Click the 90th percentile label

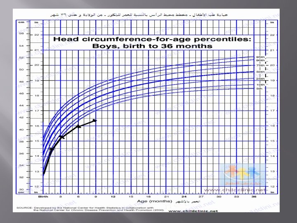pos(260,60)
